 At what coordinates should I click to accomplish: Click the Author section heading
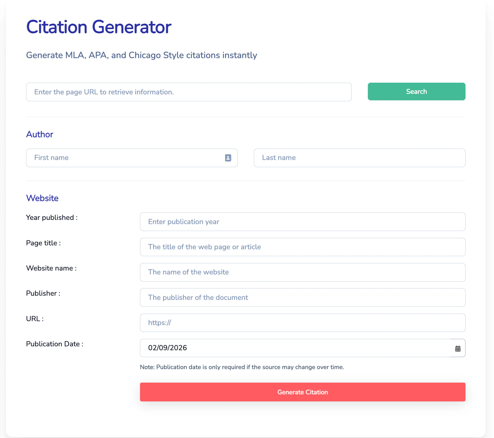pos(40,134)
